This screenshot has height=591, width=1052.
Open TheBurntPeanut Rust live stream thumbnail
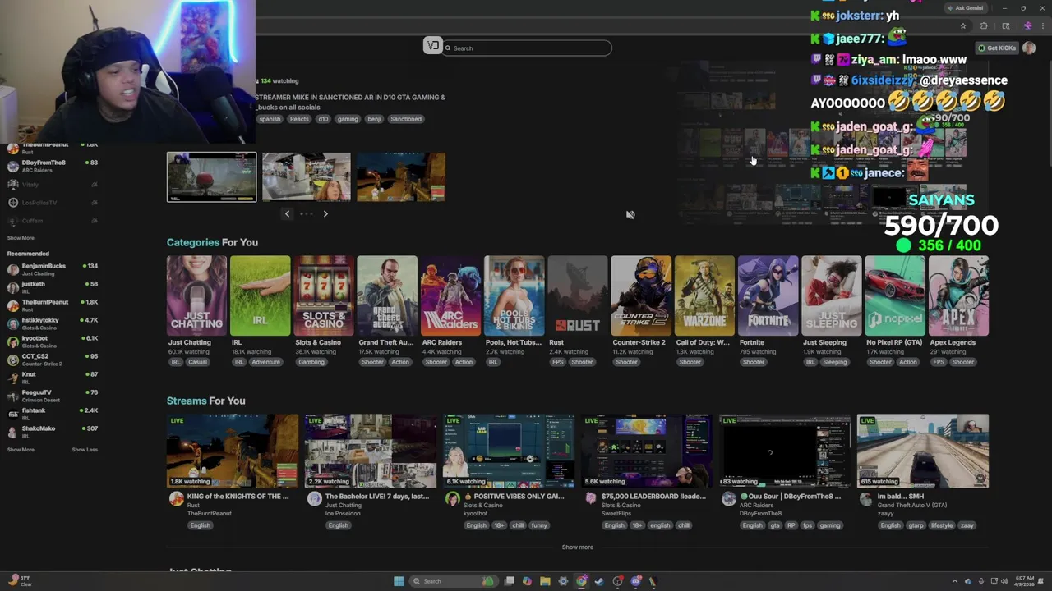pyautogui.click(x=233, y=451)
